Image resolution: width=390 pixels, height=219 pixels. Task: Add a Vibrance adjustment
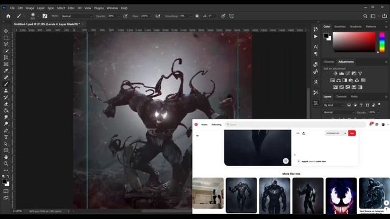point(360,74)
